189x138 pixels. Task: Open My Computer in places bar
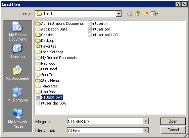click(18, 95)
